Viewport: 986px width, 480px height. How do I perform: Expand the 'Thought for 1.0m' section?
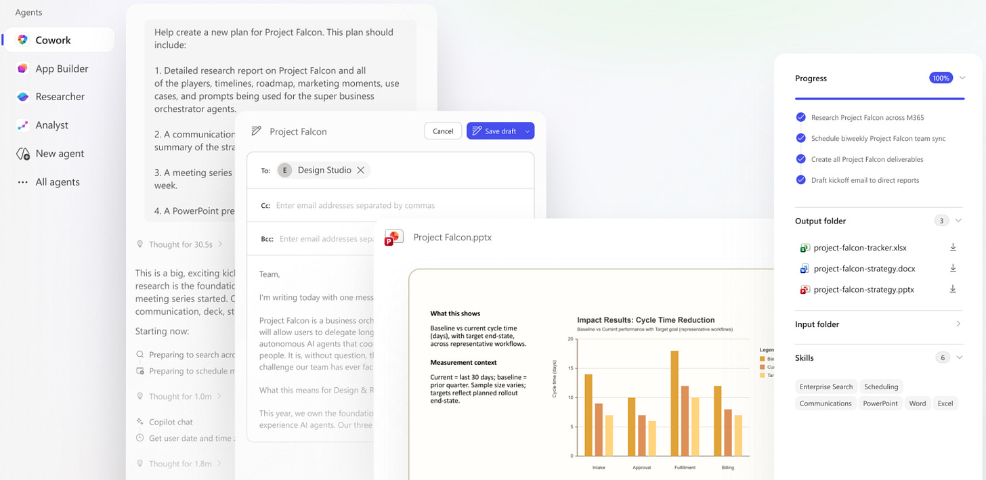179,397
